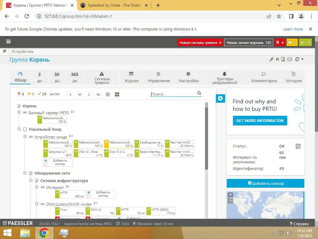The height and width of the screenshot is (239, 318).
Task: Select L tree size
Action: [x=89, y=95]
